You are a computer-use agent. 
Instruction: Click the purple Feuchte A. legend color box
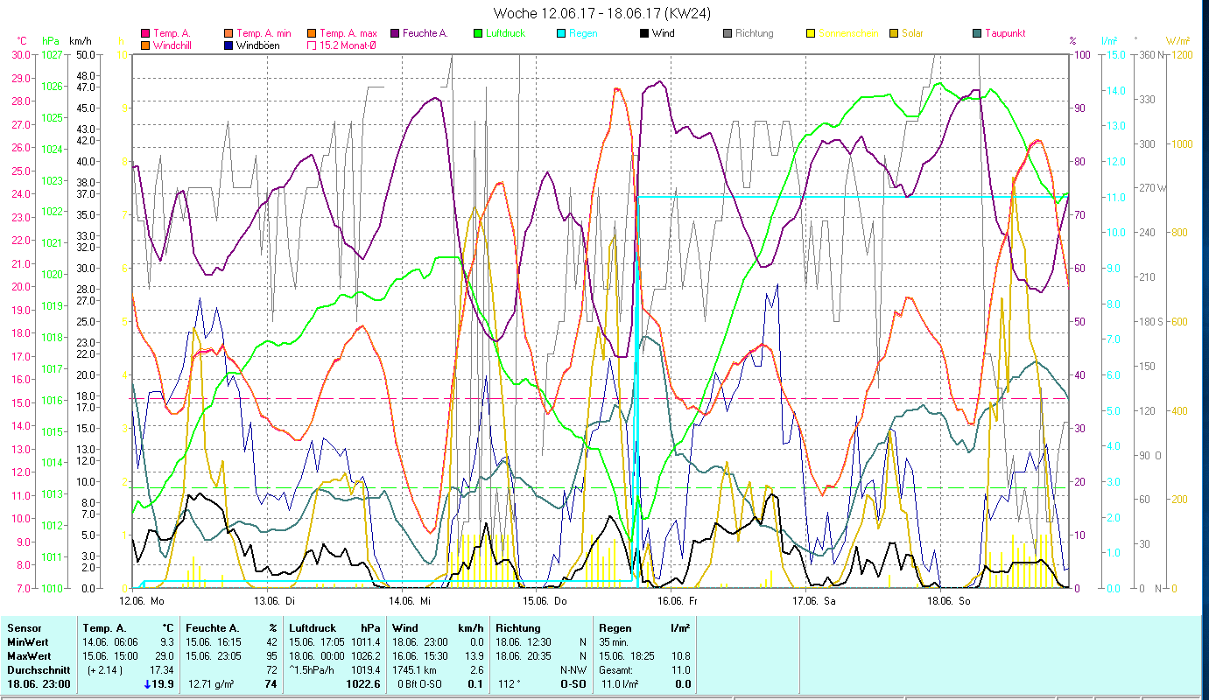[395, 34]
